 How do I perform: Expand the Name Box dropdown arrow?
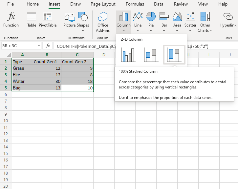(39, 46)
